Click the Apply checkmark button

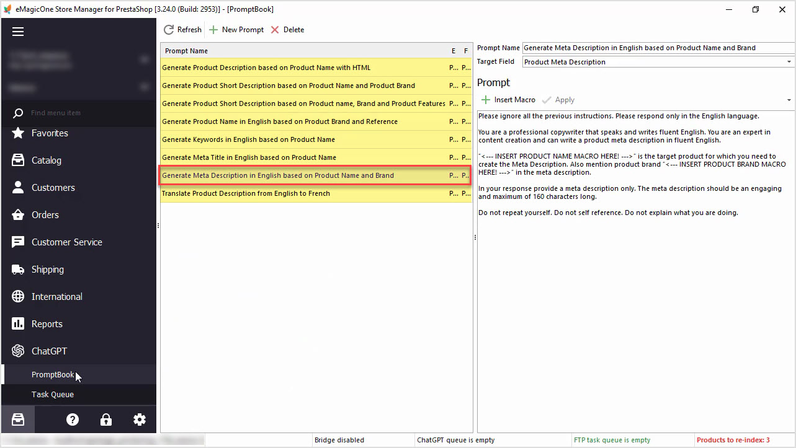pyautogui.click(x=558, y=100)
